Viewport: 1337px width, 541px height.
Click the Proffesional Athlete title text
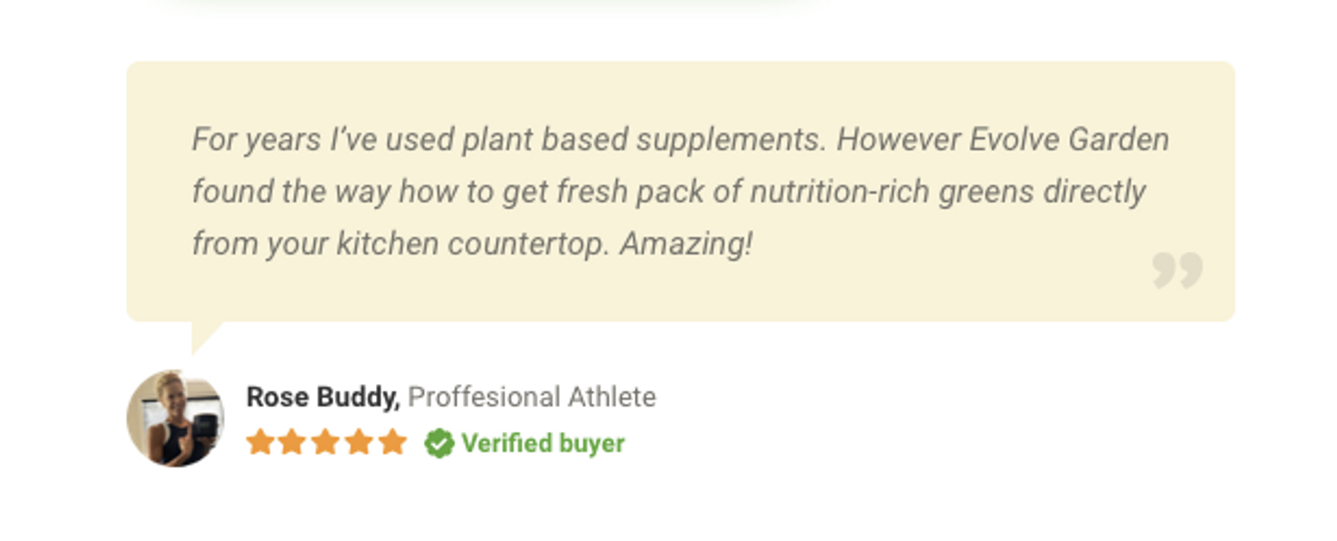pyautogui.click(x=532, y=397)
